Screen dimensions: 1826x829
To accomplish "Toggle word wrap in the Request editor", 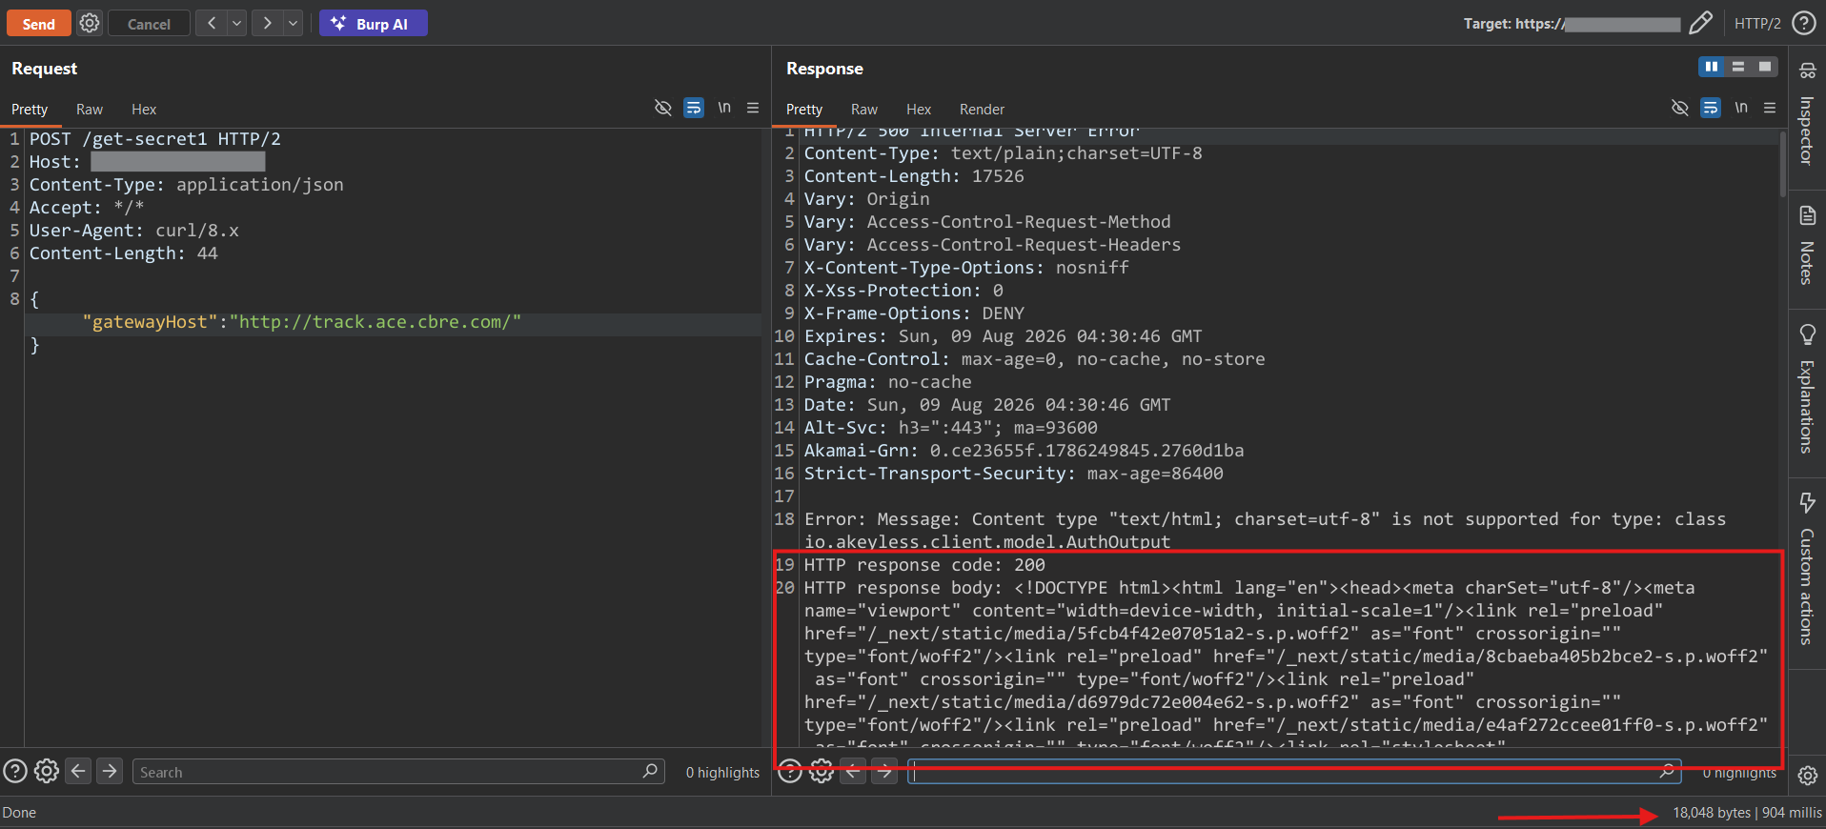I will (694, 108).
